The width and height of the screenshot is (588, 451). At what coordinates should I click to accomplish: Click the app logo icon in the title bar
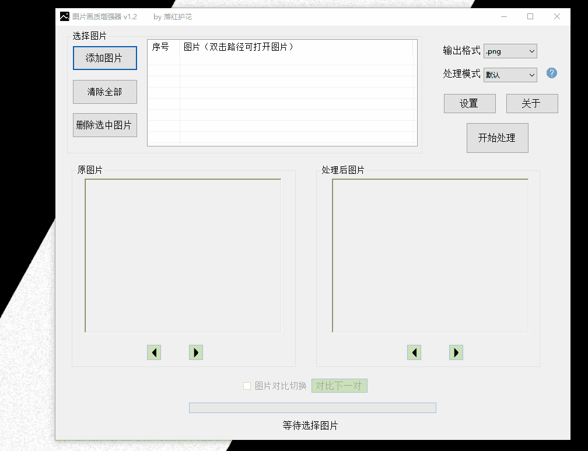[x=65, y=16]
